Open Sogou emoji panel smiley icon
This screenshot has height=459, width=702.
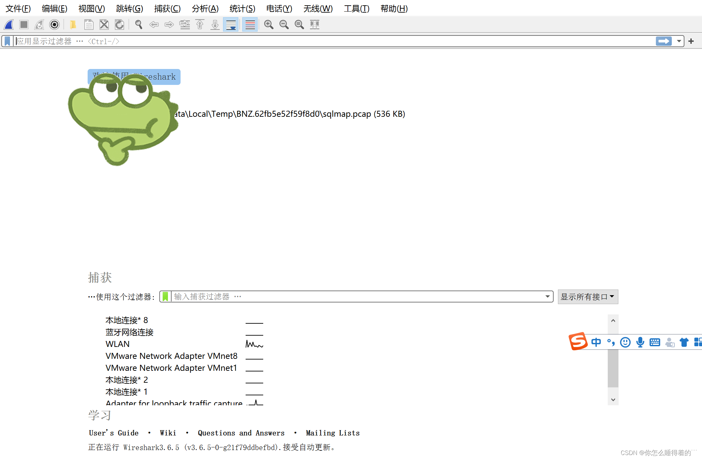[625, 342]
